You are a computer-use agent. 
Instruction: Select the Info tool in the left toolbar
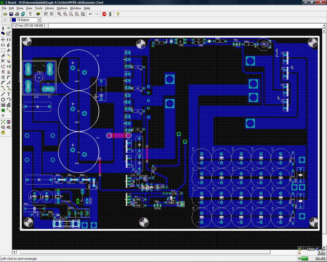click(x=3, y=28)
